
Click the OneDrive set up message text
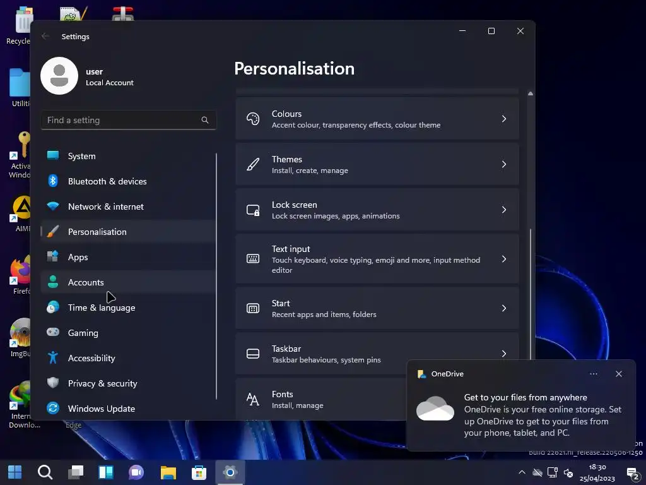(543, 421)
